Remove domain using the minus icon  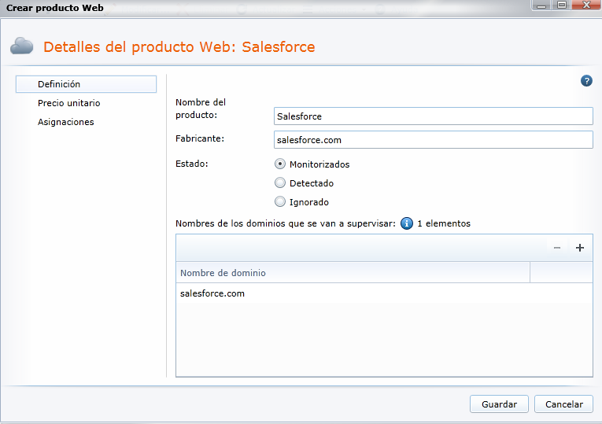click(x=557, y=248)
